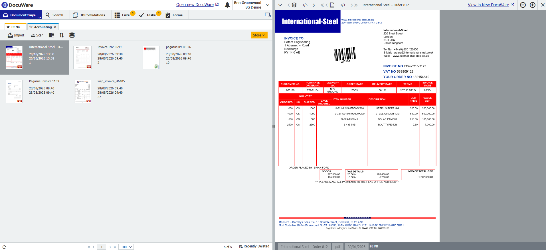
Task: Toggle favorite star on Accounting tab
Action: coord(31,27)
